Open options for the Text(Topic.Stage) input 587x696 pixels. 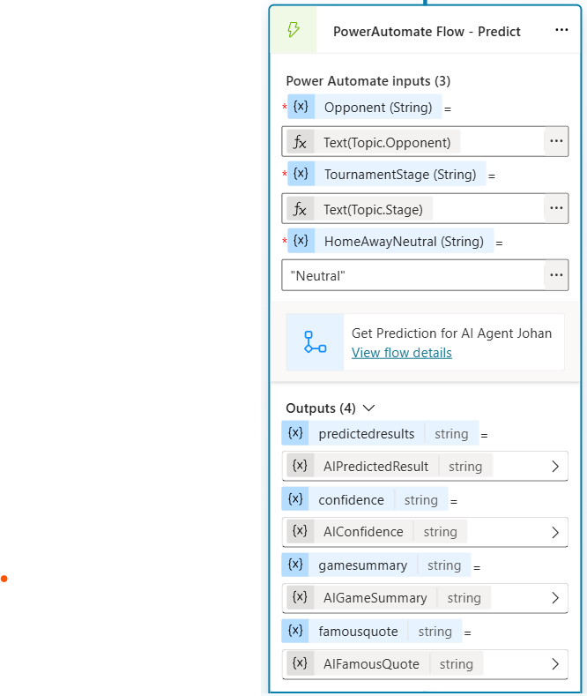click(x=556, y=208)
